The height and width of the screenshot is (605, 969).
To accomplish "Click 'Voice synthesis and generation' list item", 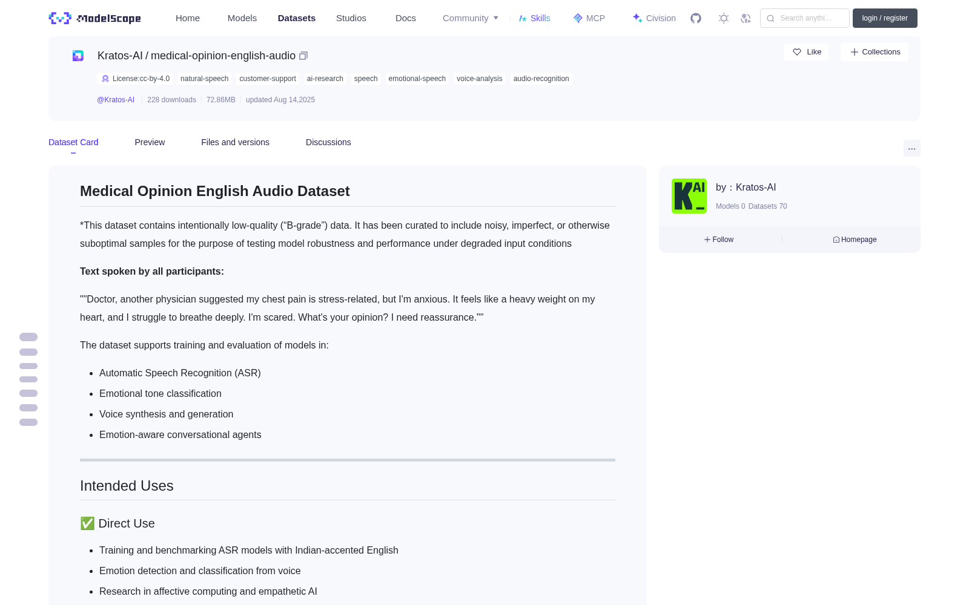I will coord(166,414).
